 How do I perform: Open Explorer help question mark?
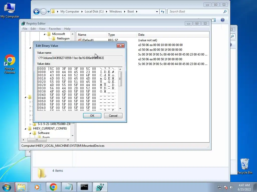coord(223,20)
